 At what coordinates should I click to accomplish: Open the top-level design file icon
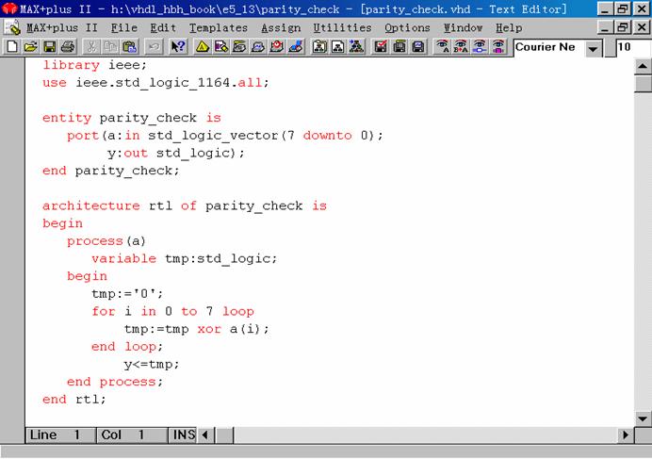click(x=338, y=46)
